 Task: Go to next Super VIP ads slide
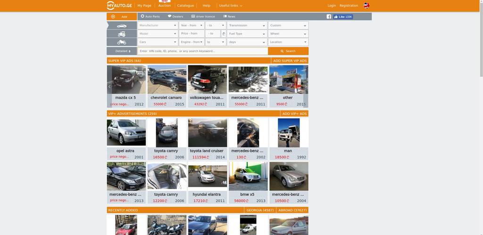tap(306, 87)
